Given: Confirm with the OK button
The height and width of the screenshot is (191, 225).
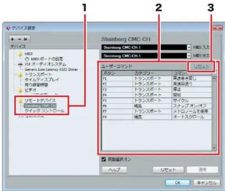Looking at the screenshot, I should (x=178, y=183).
